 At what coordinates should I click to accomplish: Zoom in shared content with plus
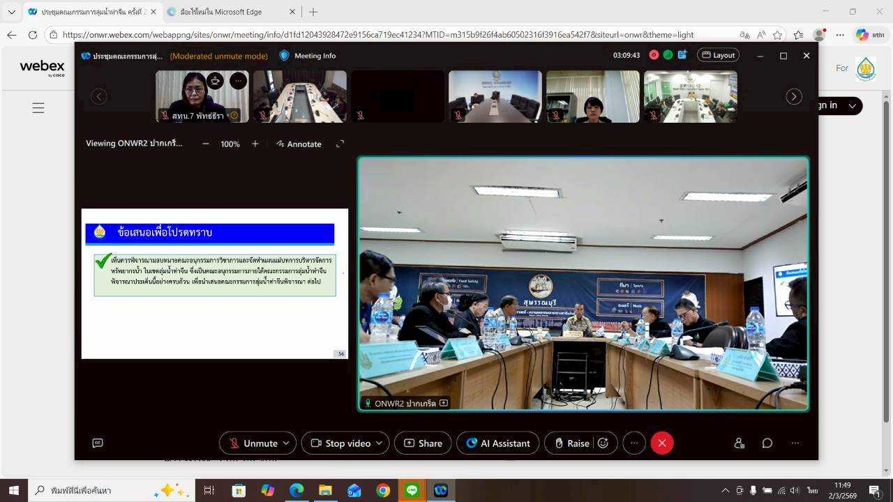[x=255, y=144]
